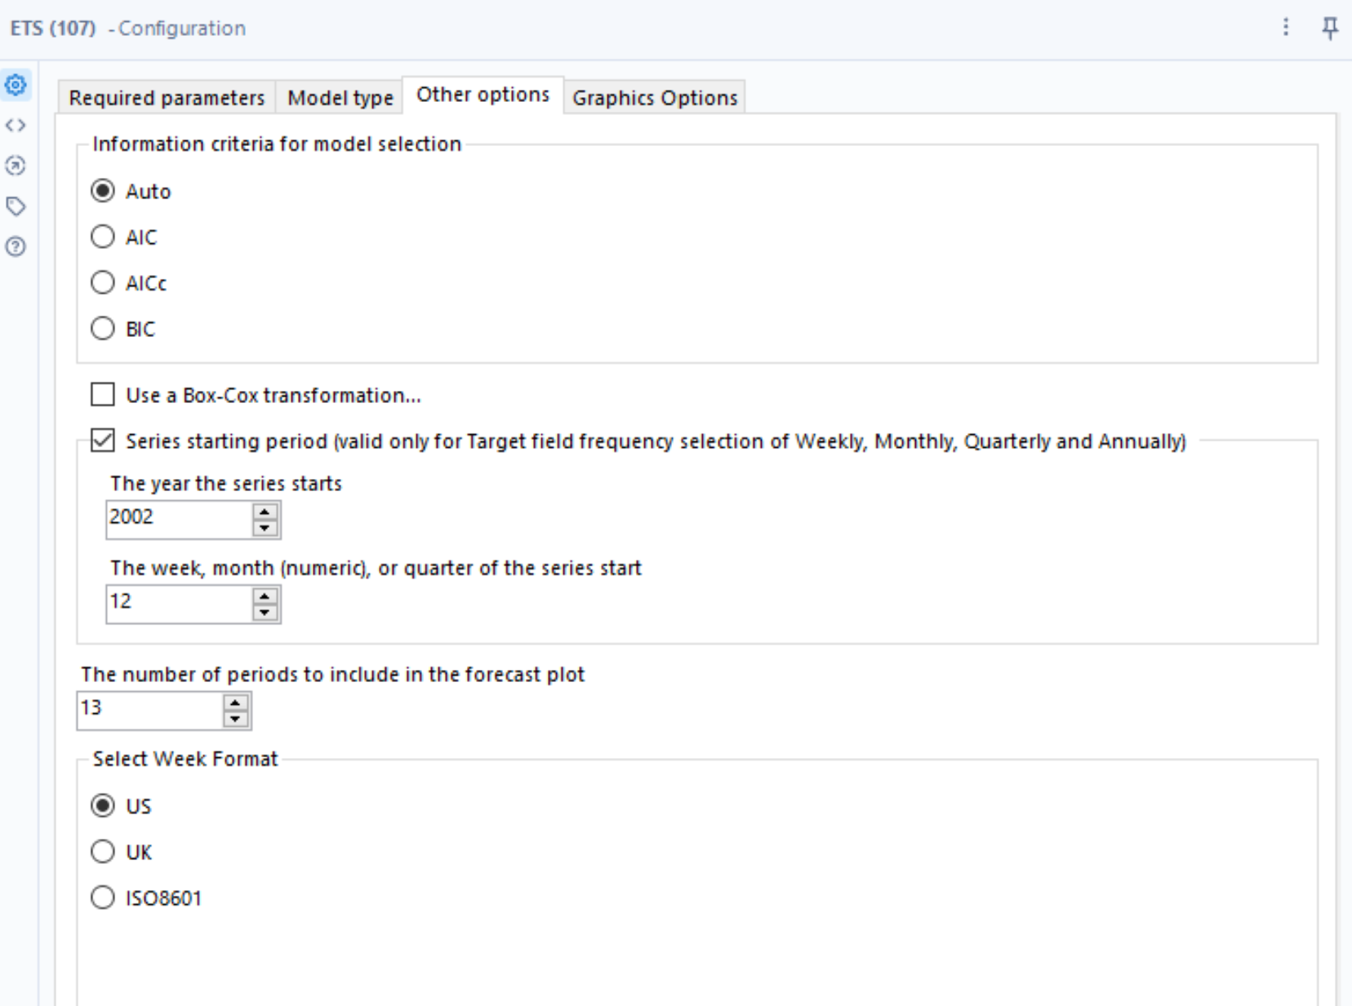Choose the AICc criterion

[x=103, y=282]
